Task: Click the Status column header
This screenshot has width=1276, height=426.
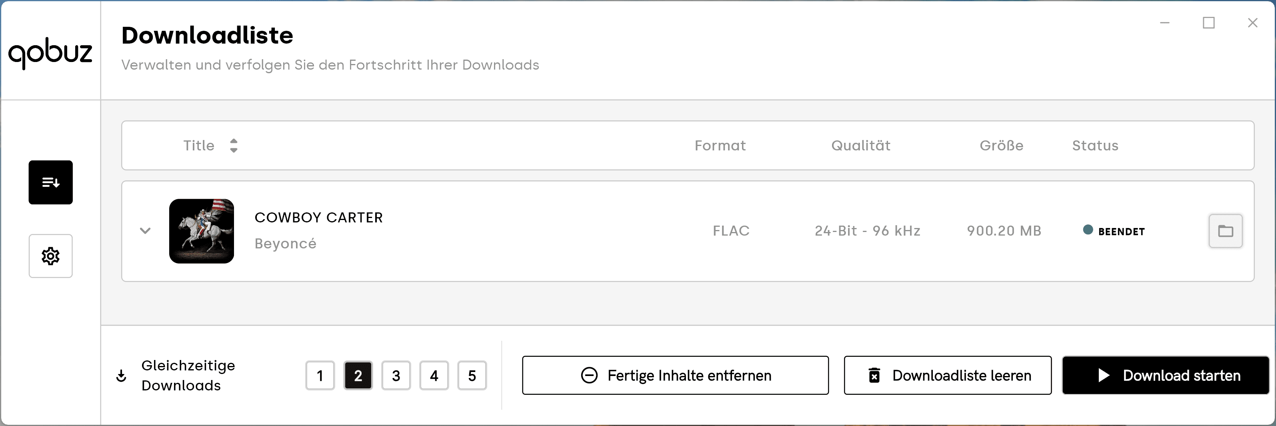Action: [x=1095, y=146]
